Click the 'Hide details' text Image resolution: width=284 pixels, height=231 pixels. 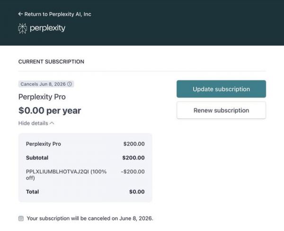click(x=33, y=123)
